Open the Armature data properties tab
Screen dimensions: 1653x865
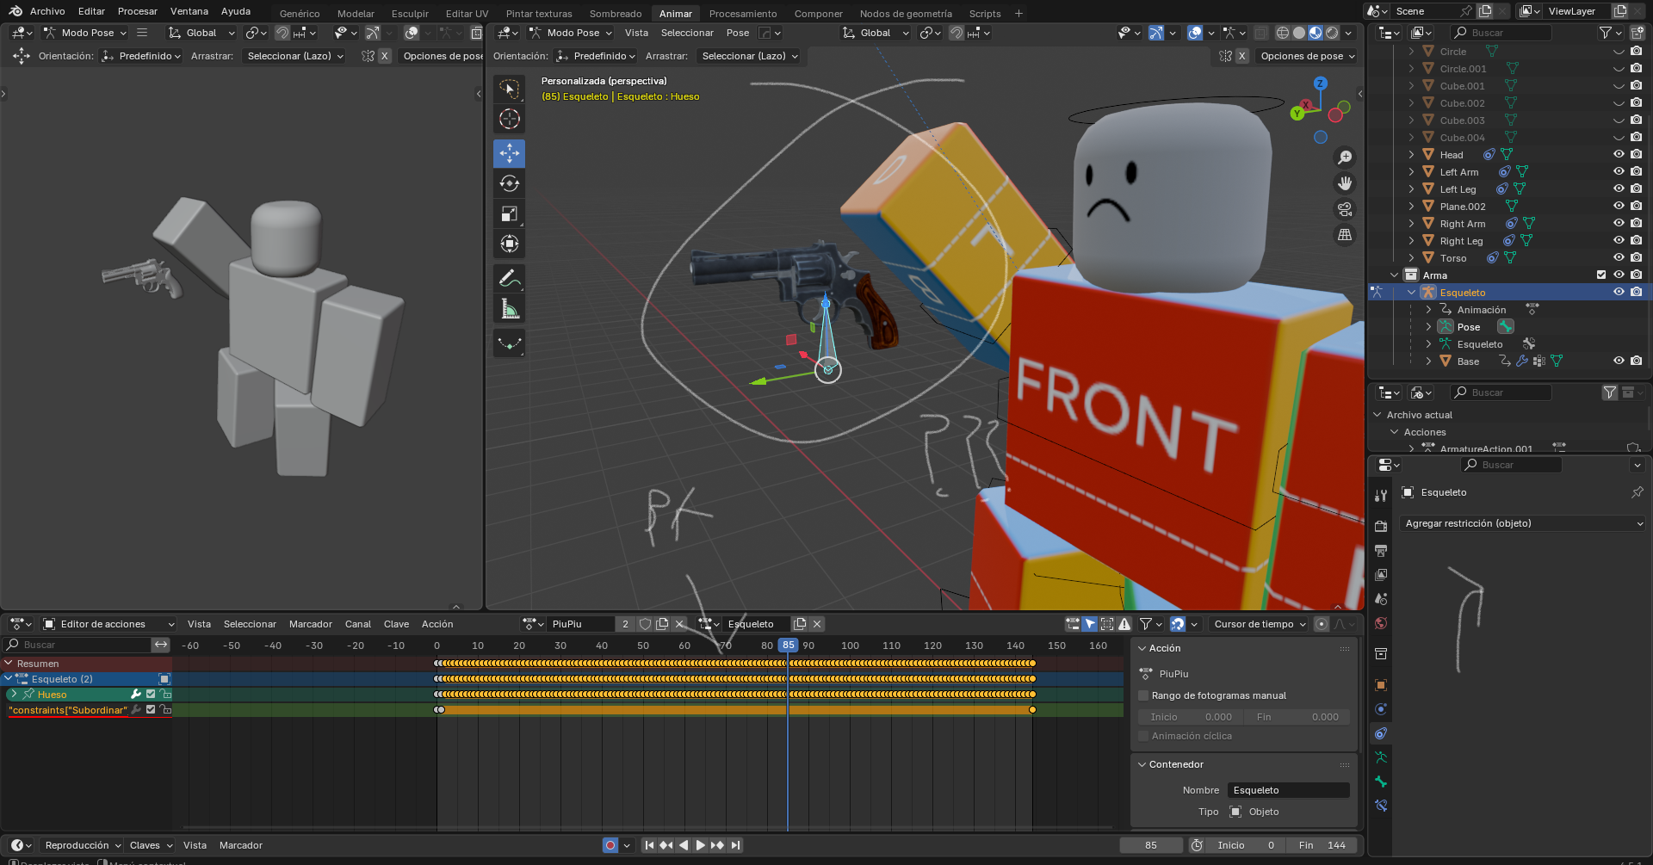click(1381, 757)
